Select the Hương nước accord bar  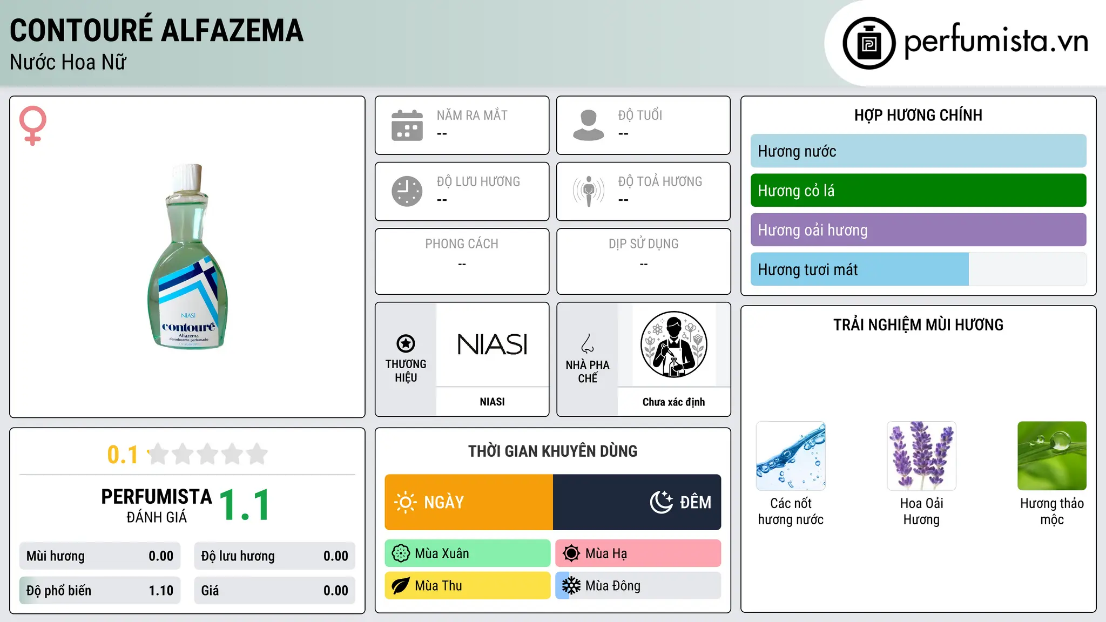click(x=919, y=151)
